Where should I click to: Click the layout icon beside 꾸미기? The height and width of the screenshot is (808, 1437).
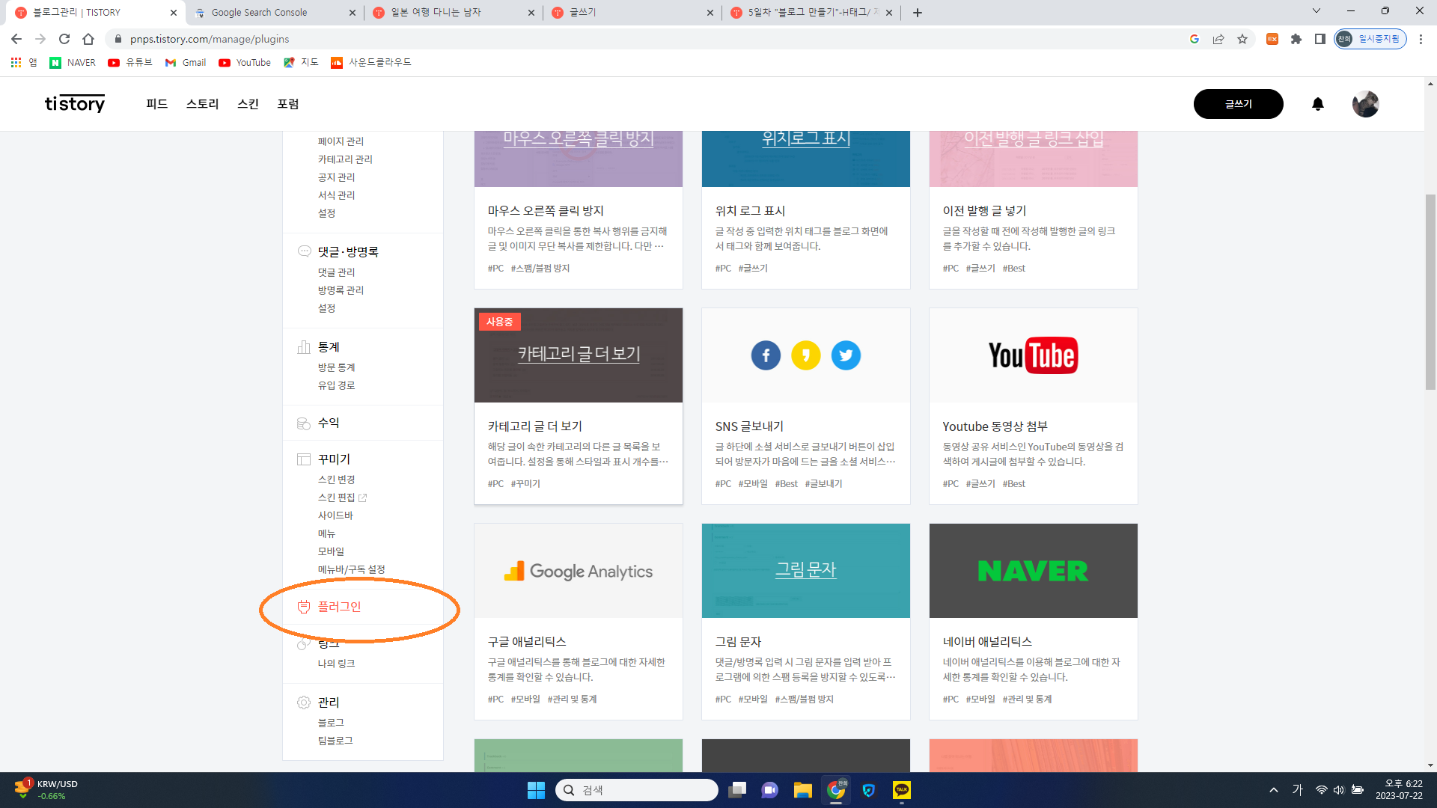coord(304,459)
